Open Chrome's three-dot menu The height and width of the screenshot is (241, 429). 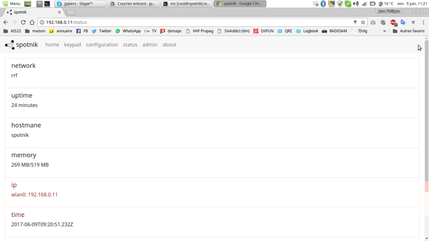(423, 22)
